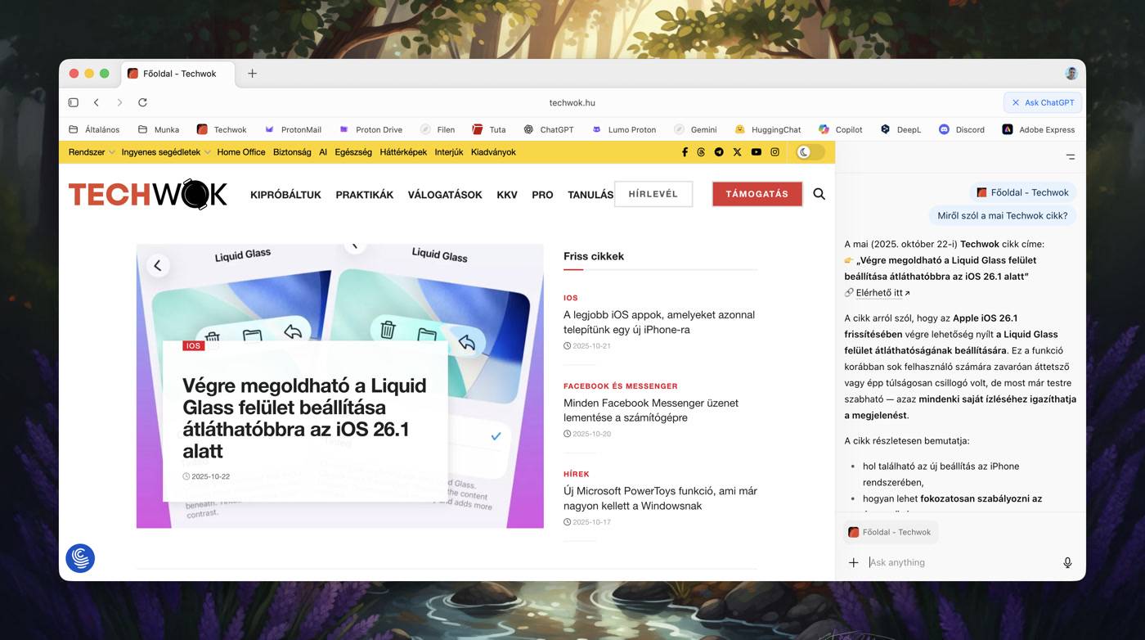Open a new tab with the plus icon
1145x640 pixels.
[252, 74]
